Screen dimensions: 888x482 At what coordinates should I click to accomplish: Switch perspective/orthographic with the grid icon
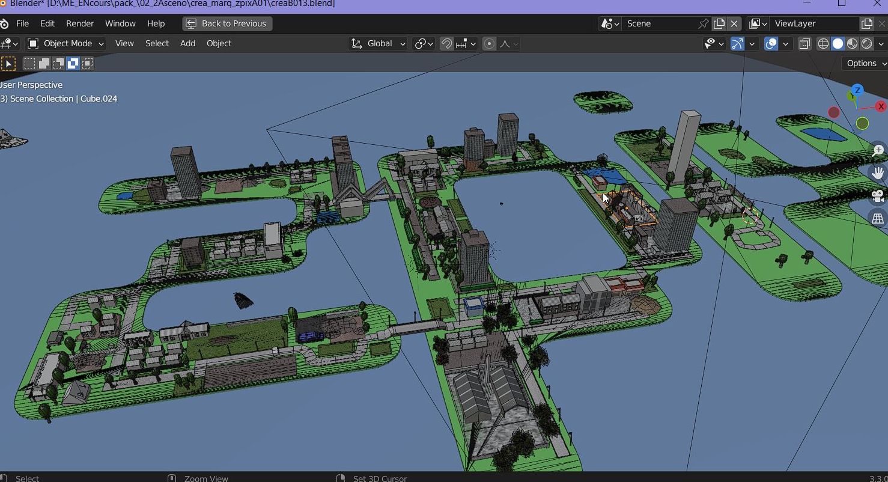click(x=878, y=219)
